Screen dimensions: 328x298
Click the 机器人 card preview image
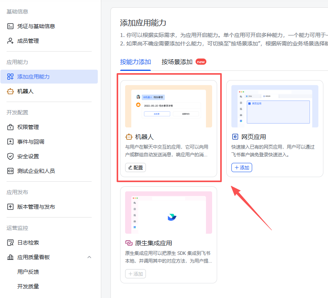pyautogui.click(x=169, y=105)
